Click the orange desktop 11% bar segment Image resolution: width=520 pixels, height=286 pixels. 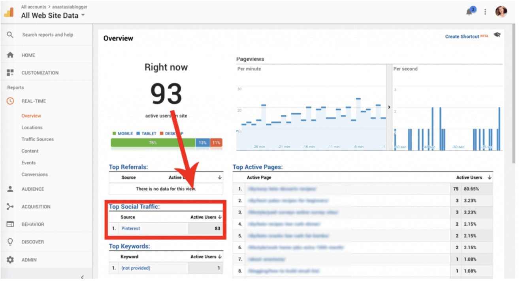(x=216, y=143)
